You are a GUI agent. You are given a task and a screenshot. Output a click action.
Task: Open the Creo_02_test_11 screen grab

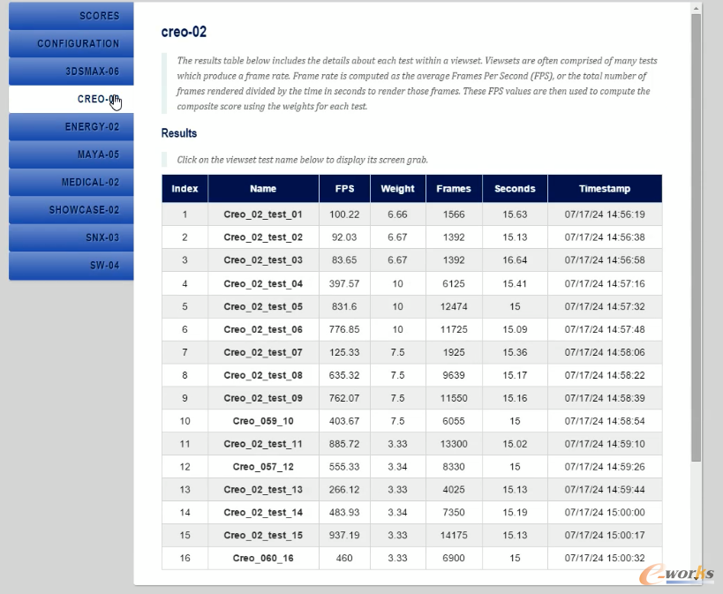[x=263, y=444]
